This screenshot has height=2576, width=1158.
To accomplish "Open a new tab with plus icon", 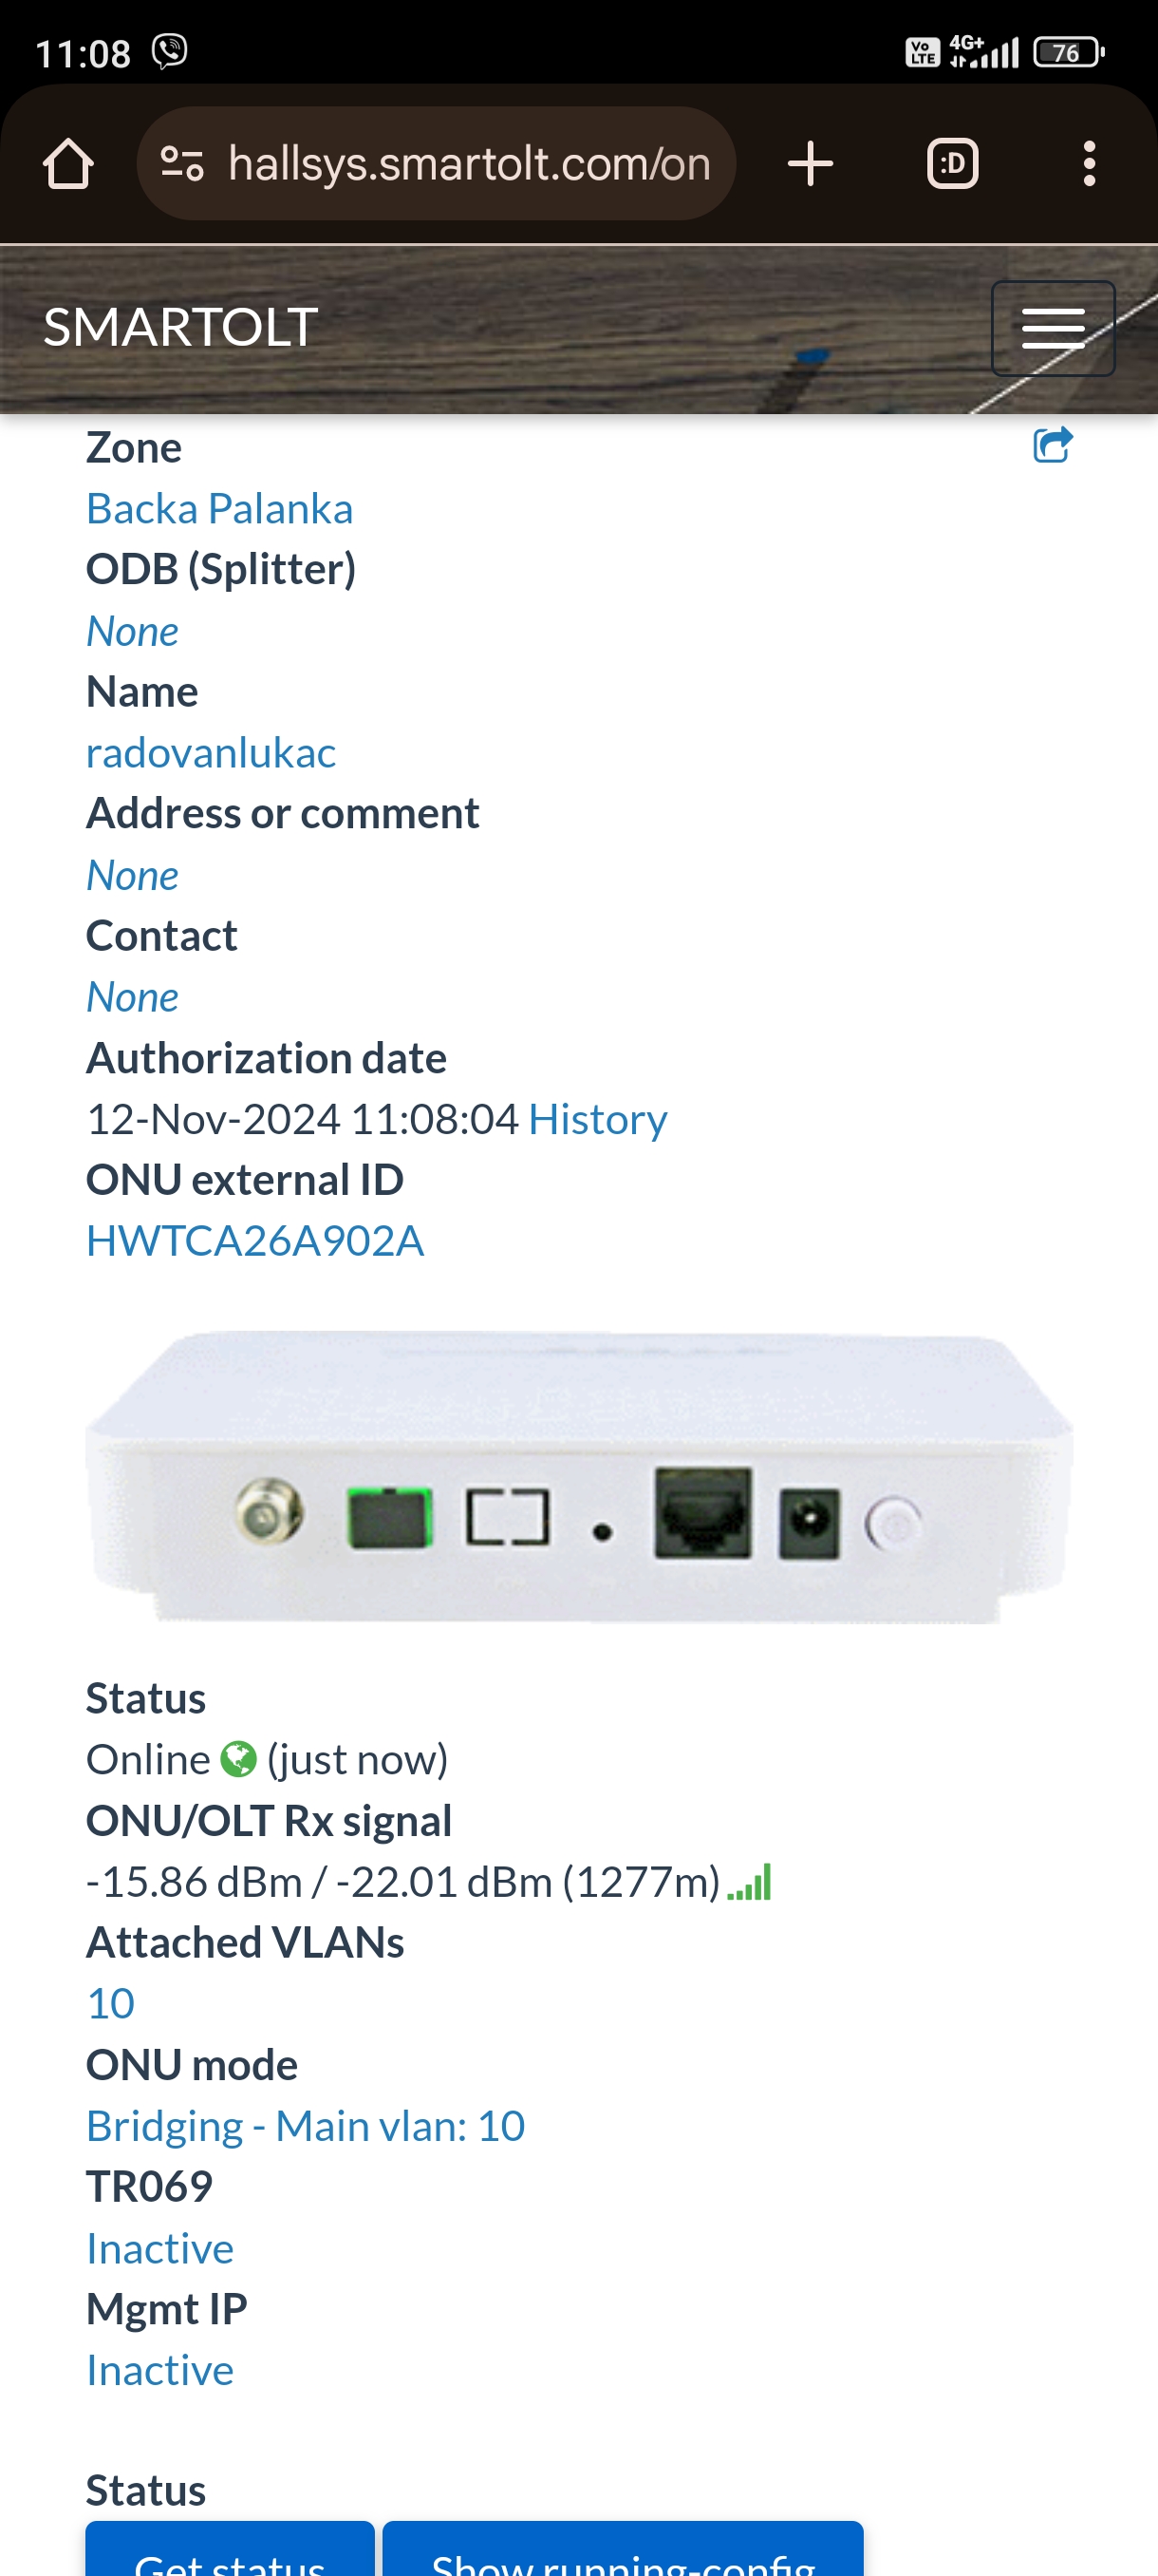I will [x=811, y=164].
